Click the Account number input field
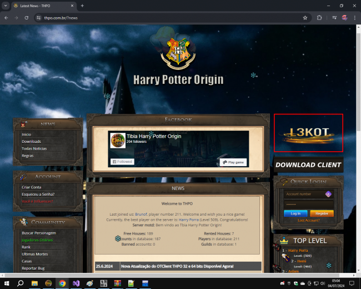 coord(308,194)
